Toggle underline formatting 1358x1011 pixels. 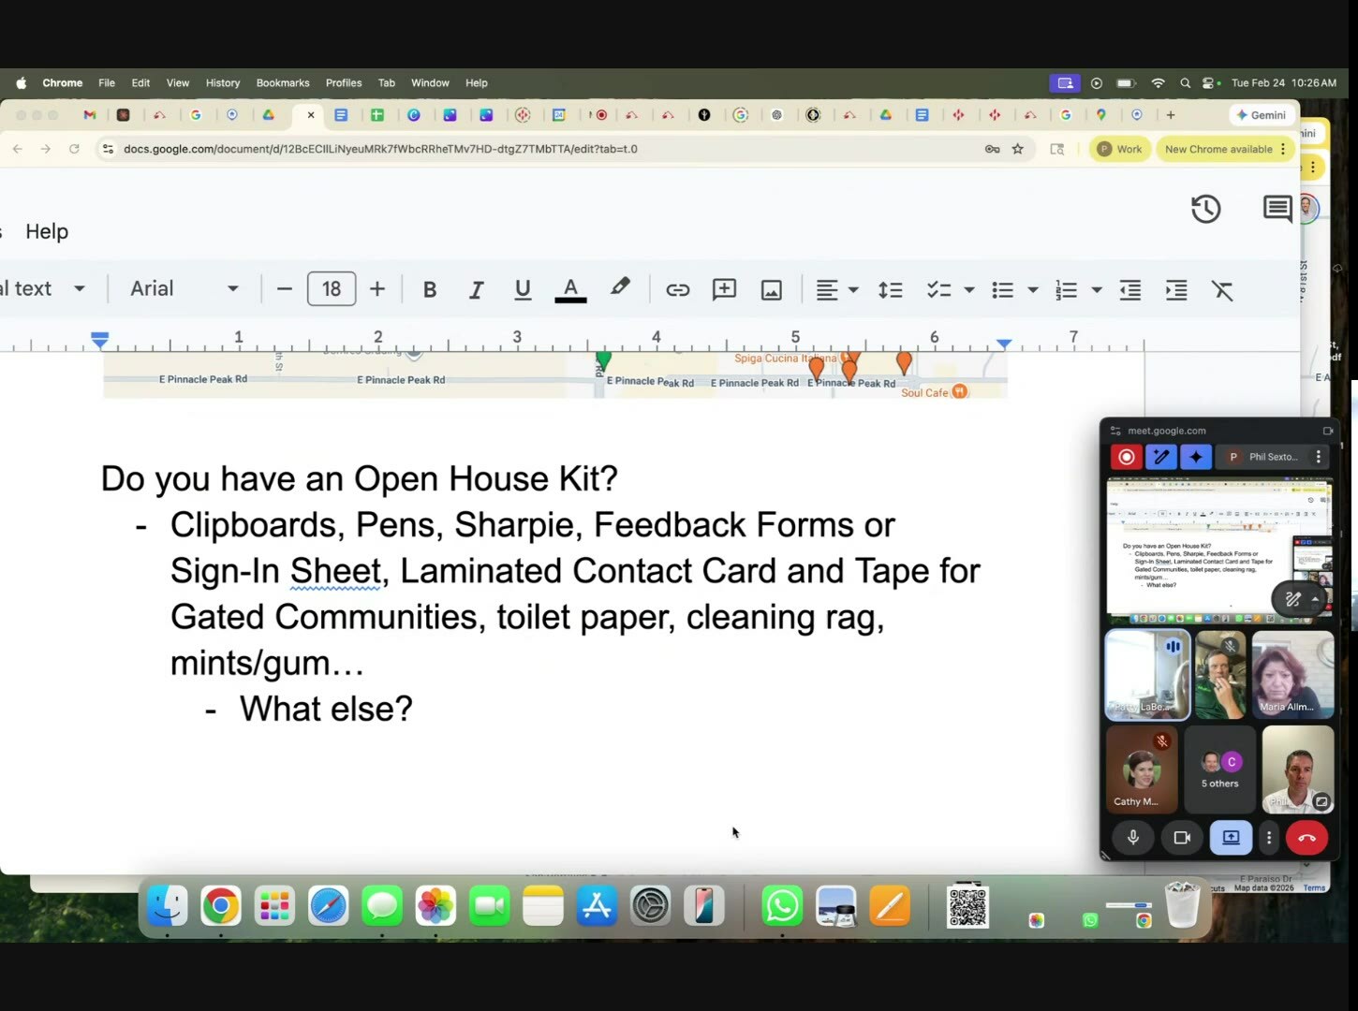523,289
